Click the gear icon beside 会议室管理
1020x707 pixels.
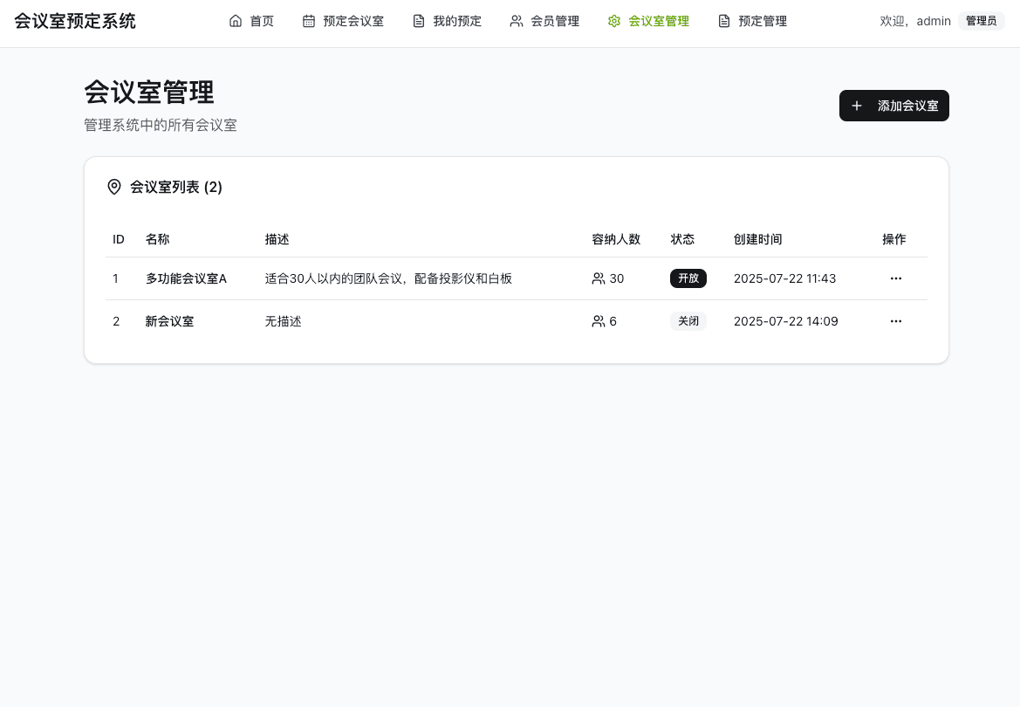point(614,21)
